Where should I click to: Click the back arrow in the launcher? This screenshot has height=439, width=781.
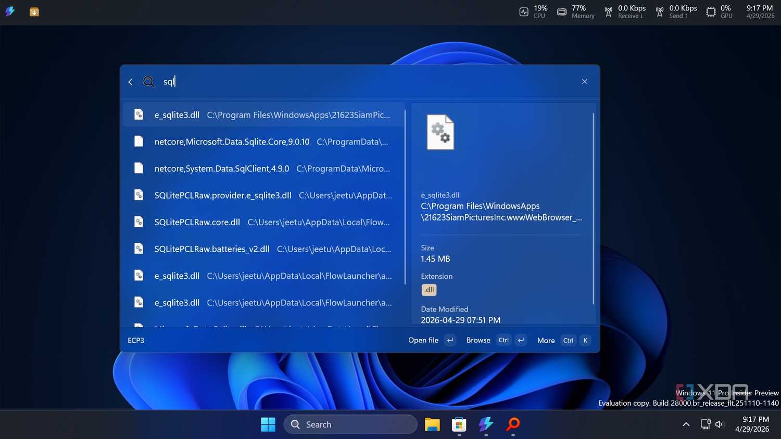pyautogui.click(x=130, y=82)
